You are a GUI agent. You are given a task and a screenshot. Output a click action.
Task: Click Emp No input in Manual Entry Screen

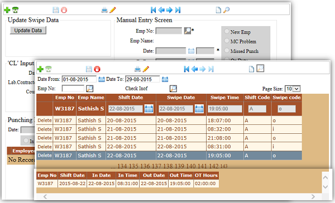pyautogui.click(x=169, y=31)
